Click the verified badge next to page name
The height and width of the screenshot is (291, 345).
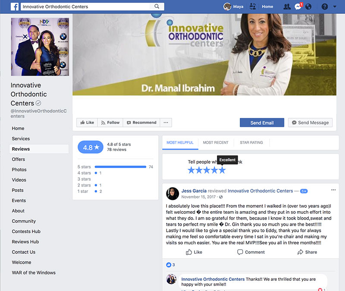[x=38, y=103]
